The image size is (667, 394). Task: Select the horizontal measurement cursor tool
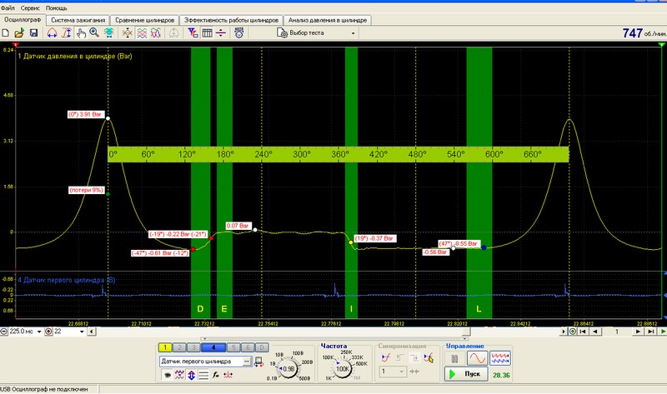tap(52, 32)
